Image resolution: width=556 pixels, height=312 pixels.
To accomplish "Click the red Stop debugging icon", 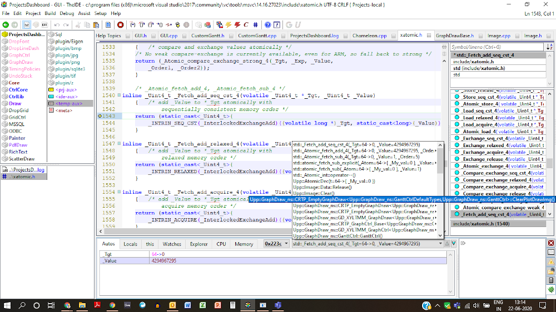I will tap(121, 25).
